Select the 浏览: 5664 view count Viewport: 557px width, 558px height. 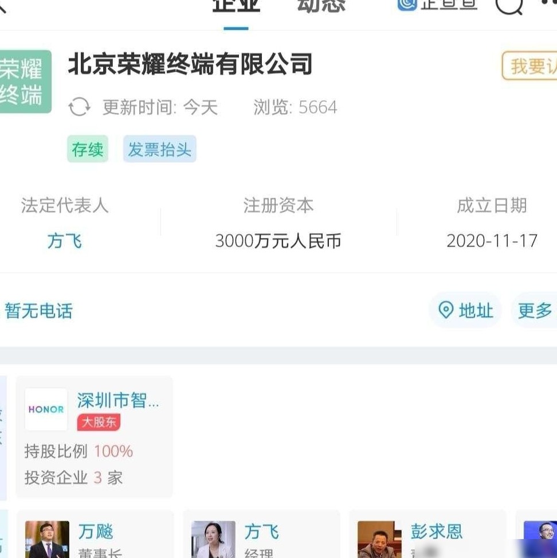pos(295,107)
